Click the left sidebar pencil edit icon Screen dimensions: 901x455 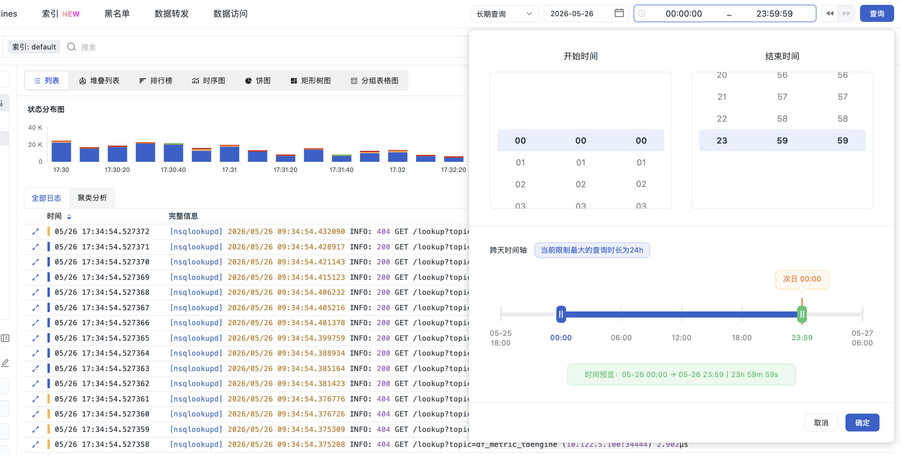click(x=5, y=363)
